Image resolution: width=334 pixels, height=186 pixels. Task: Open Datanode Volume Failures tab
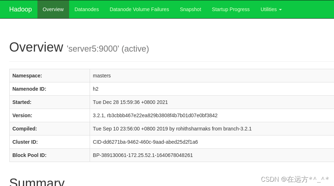139,9
